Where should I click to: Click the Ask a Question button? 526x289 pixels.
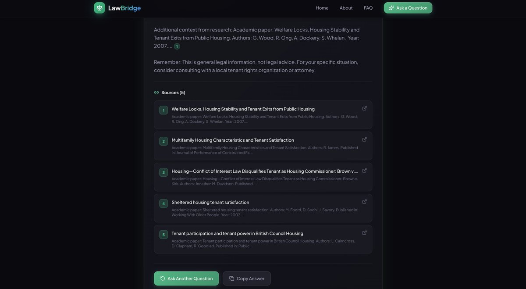click(408, 8)
